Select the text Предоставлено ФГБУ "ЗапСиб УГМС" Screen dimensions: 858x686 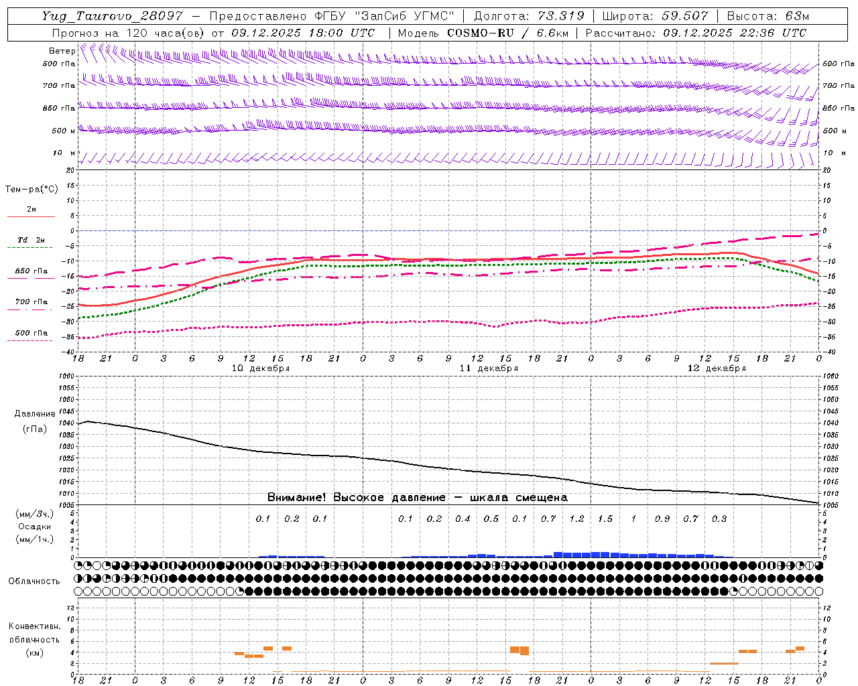pyautogui.click(x=332, y=16)
